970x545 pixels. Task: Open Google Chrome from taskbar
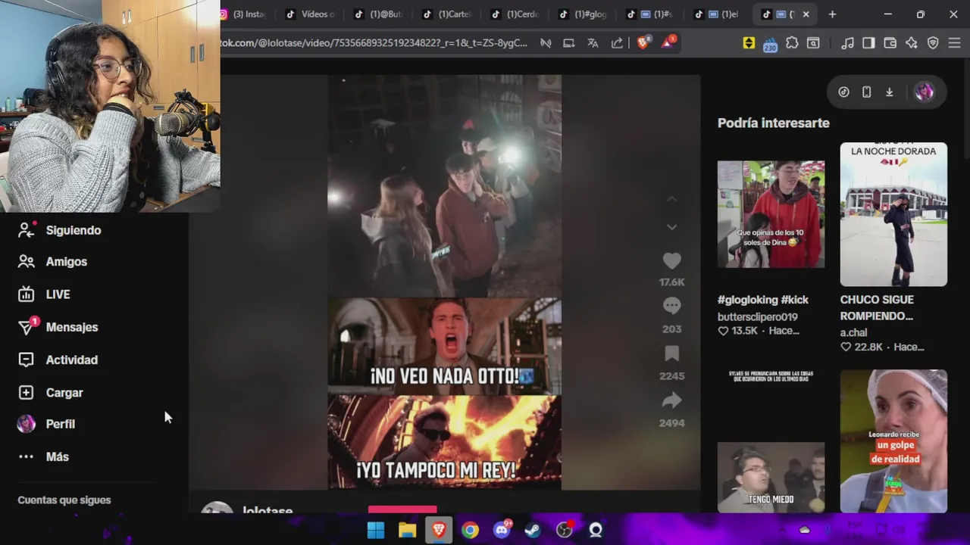pyautogui.click(x=470, y=531)
